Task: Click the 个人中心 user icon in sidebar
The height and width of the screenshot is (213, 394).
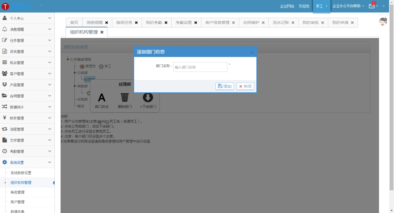Action: pyautogui.click(x=5, y=18)
